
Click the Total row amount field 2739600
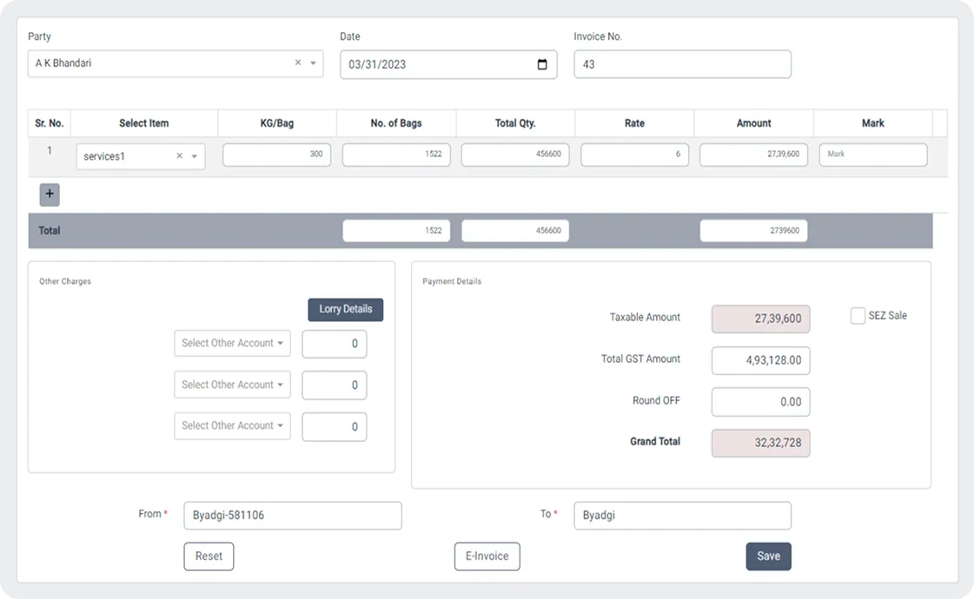753,230
